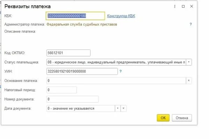Screen dimensions: 209x139
Task: Click the Налоговый период field
Action: point(62,90)
